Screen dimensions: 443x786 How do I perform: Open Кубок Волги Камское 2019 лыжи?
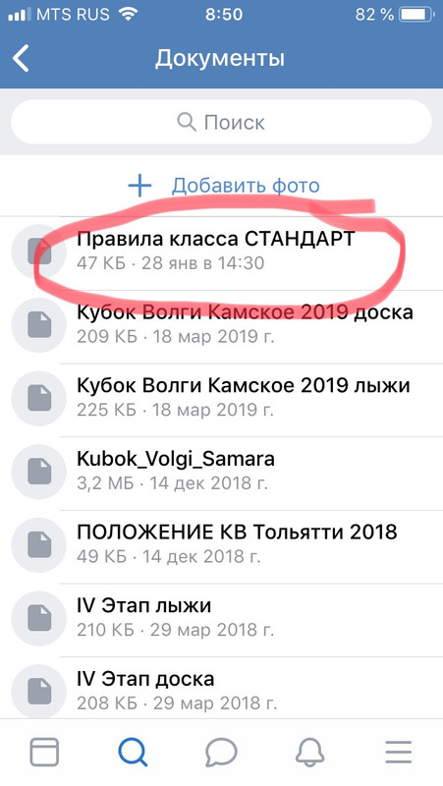[x=222, y=400]
